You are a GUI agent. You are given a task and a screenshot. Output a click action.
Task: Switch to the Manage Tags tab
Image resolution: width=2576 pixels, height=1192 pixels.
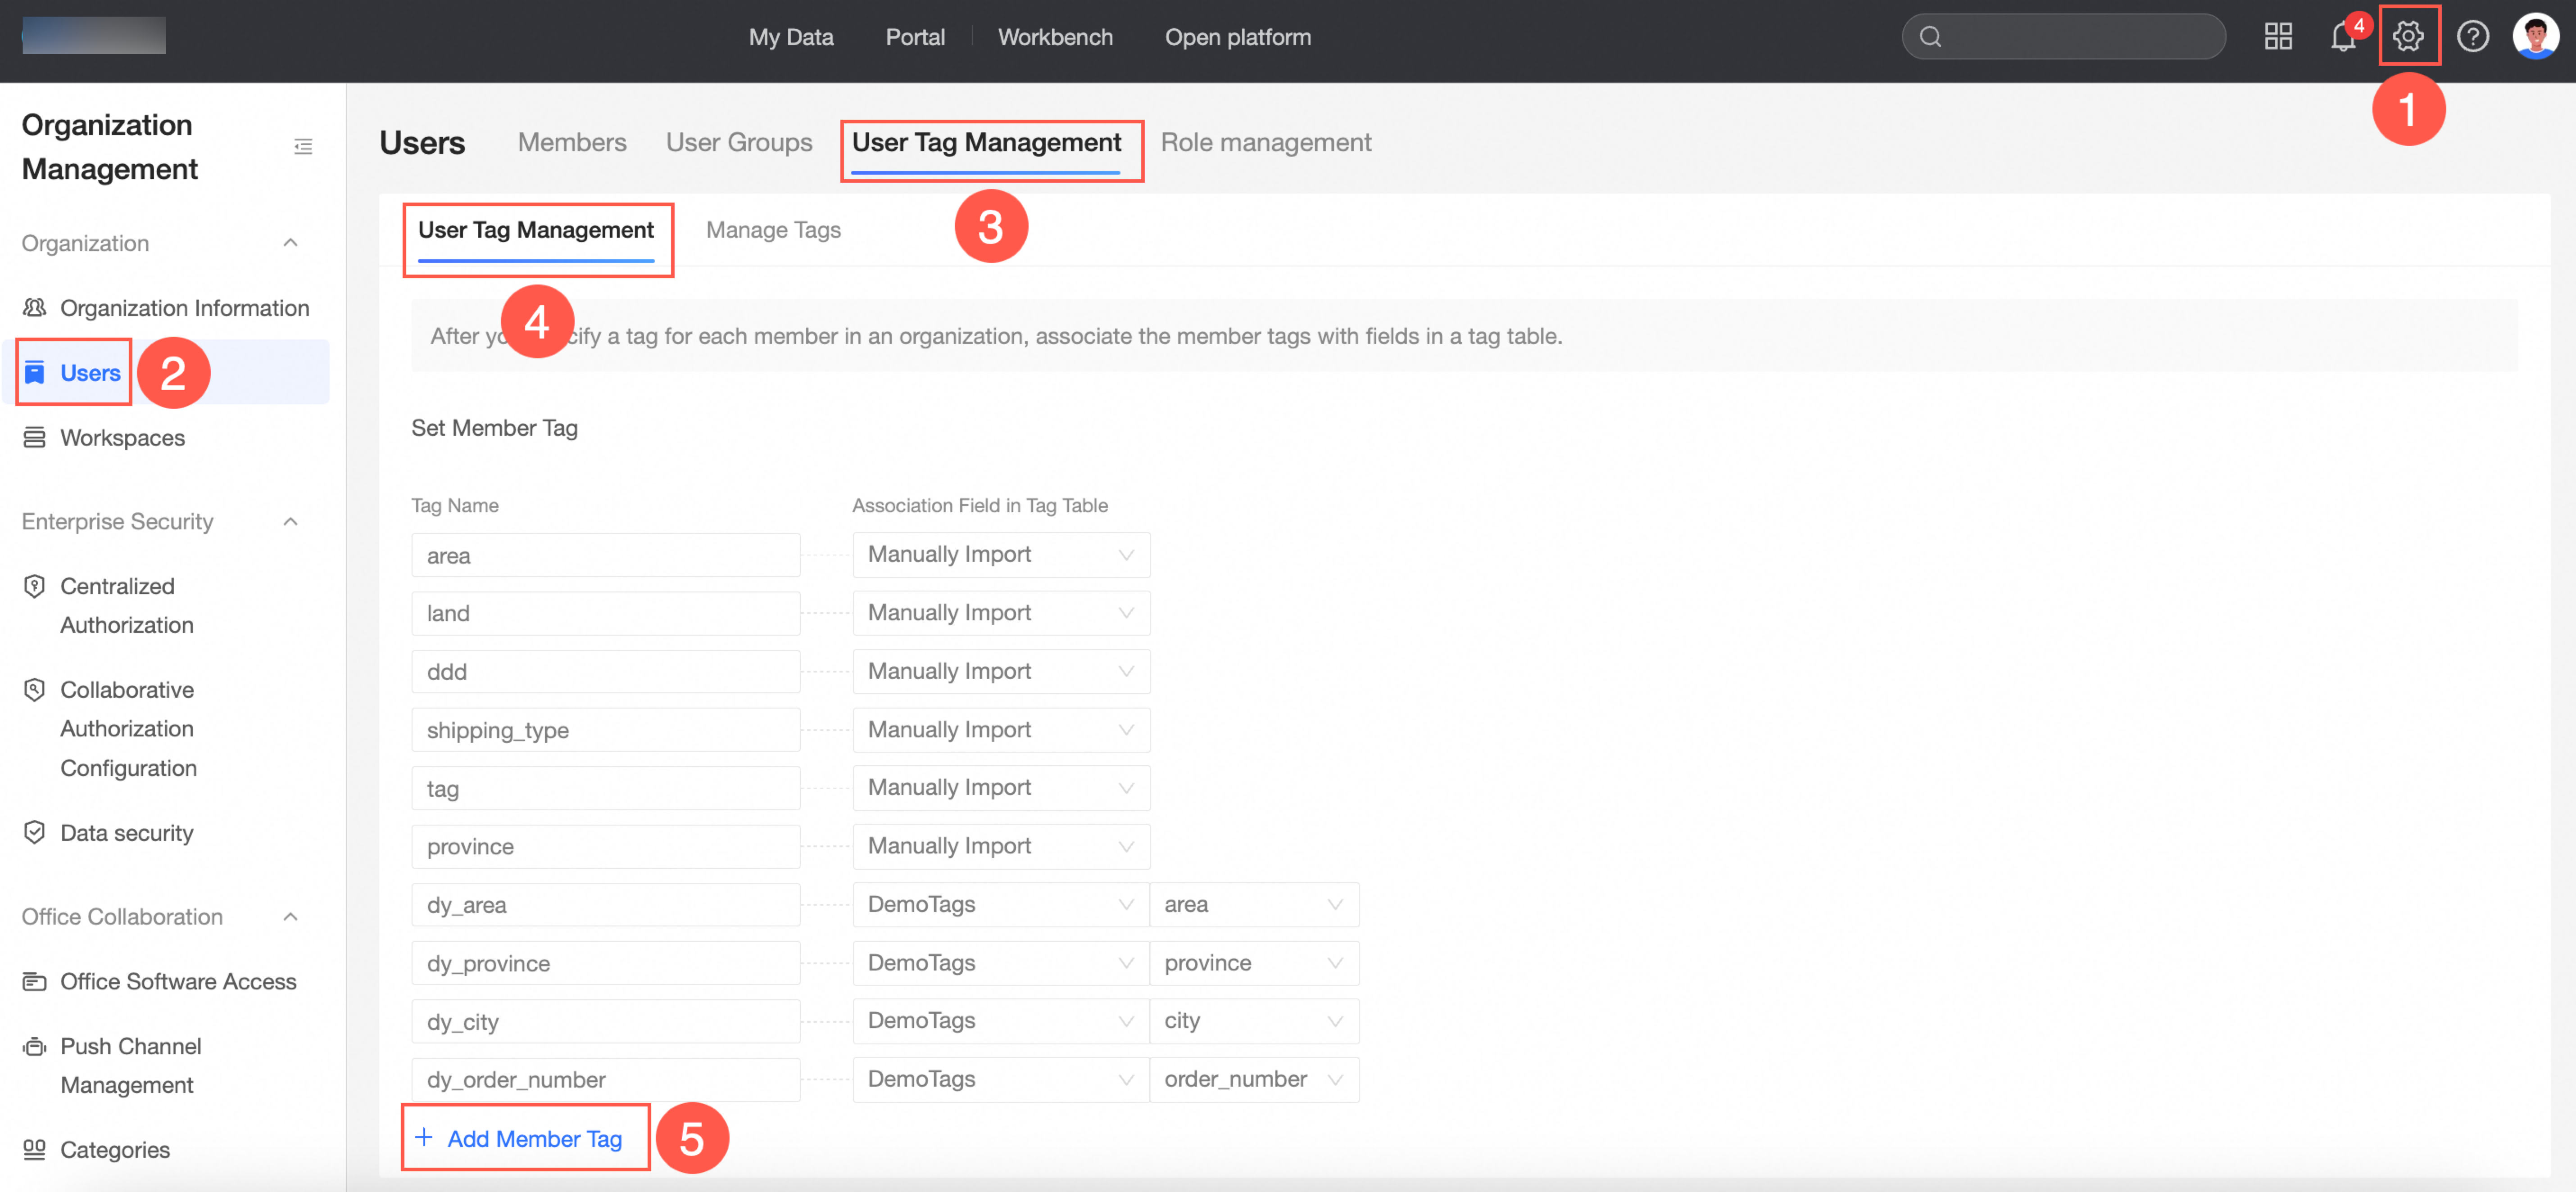[773, 230]
